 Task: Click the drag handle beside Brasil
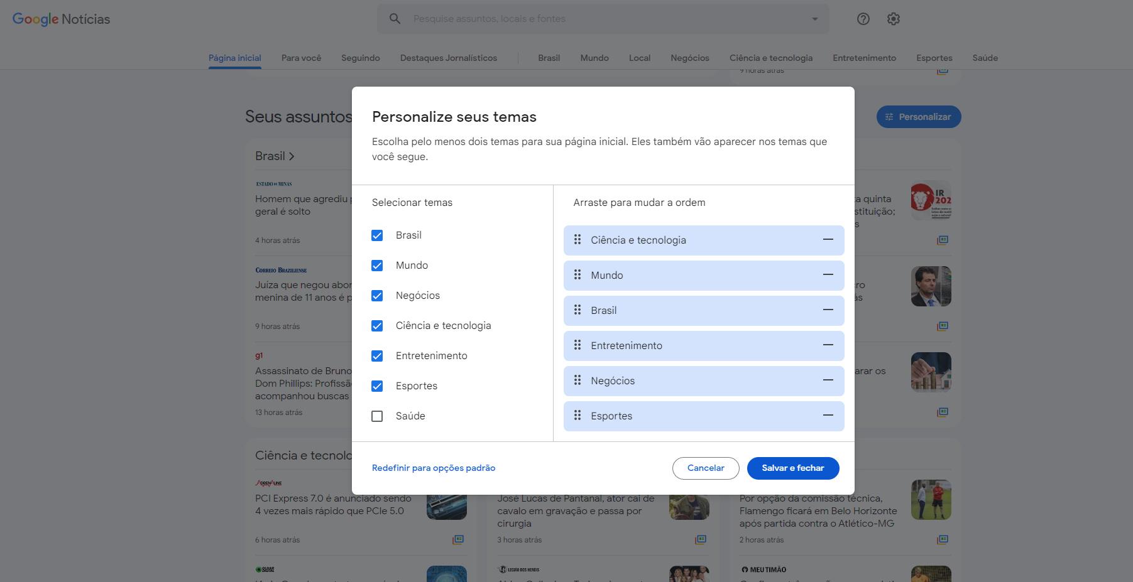(577, 310)
